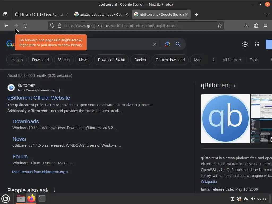Open the Forum sitelink
Screen dimensions: 272x204
(20, 156)
